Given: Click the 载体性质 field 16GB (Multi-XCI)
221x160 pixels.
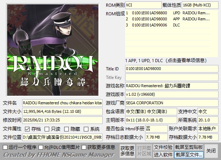Looking at the screenshot, I should click(200, 5).
